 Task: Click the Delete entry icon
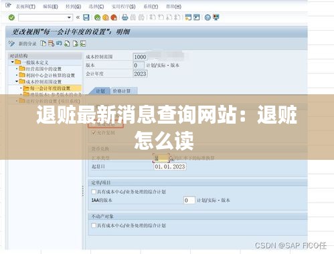click(x=51, y=43)
